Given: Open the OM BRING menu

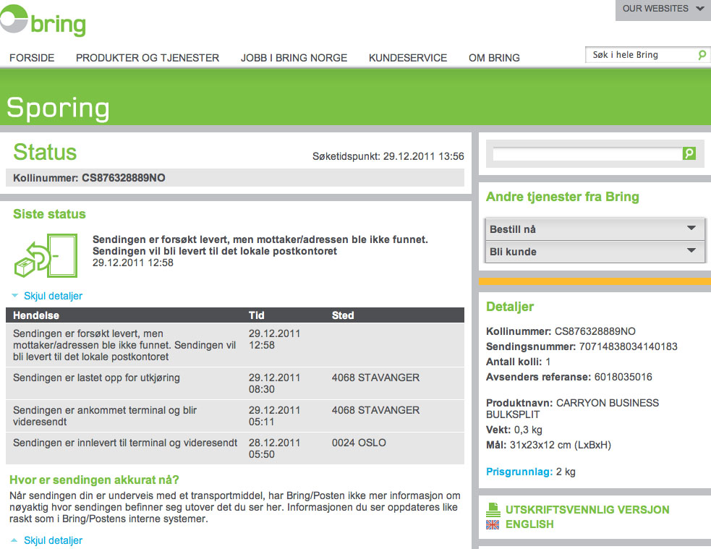Looking at the screenshot, I should point(494,58).
